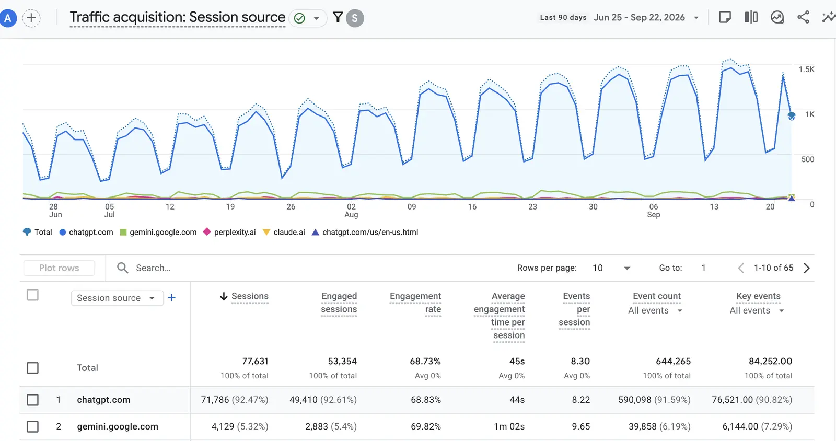Open the insights chart icon
Image resolution: width=836 pixels, height=441 pixels.
[x=777, y=17]
